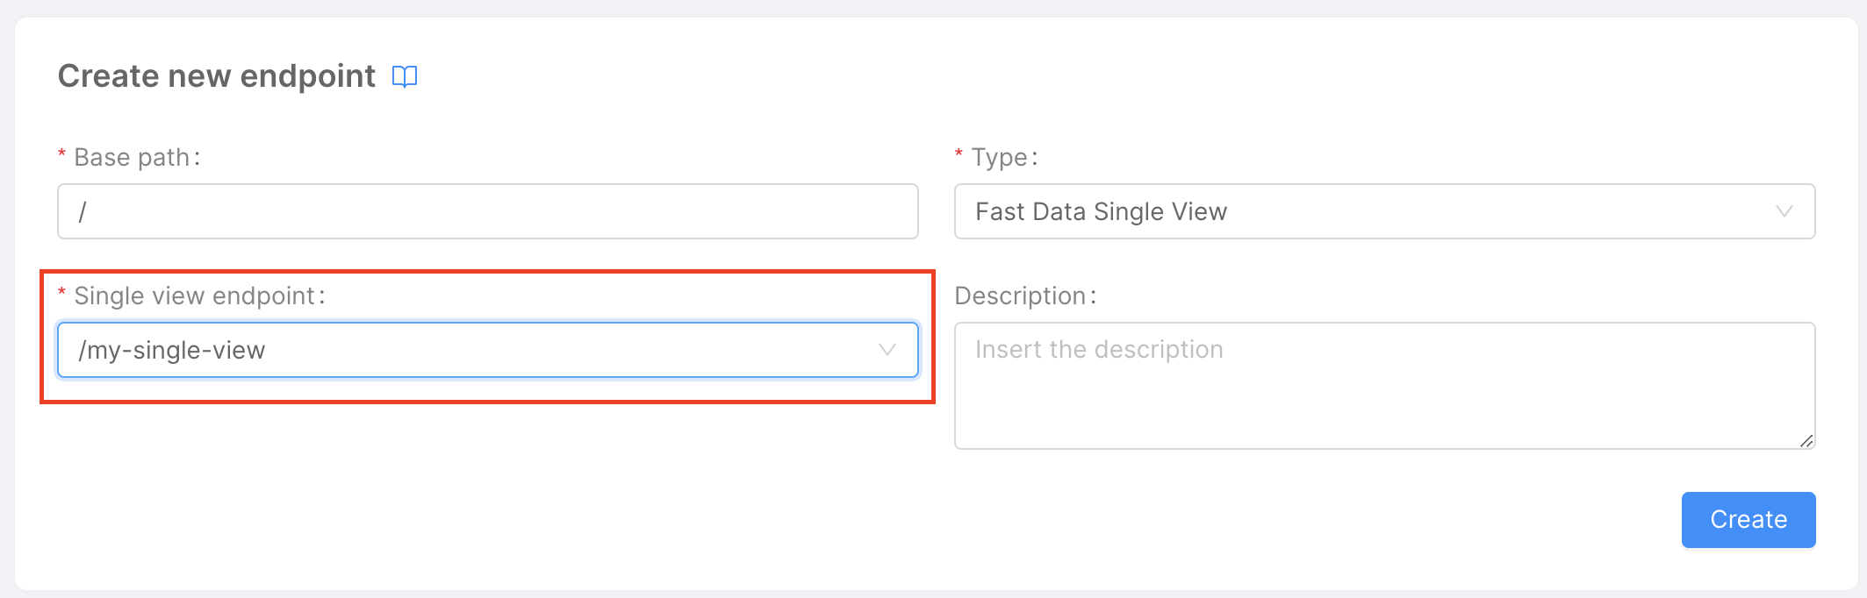The width and height of the screenshot is (1867, 598).
Task: Select the Fast Data Single View type selector
Action: click(1383, 211)
